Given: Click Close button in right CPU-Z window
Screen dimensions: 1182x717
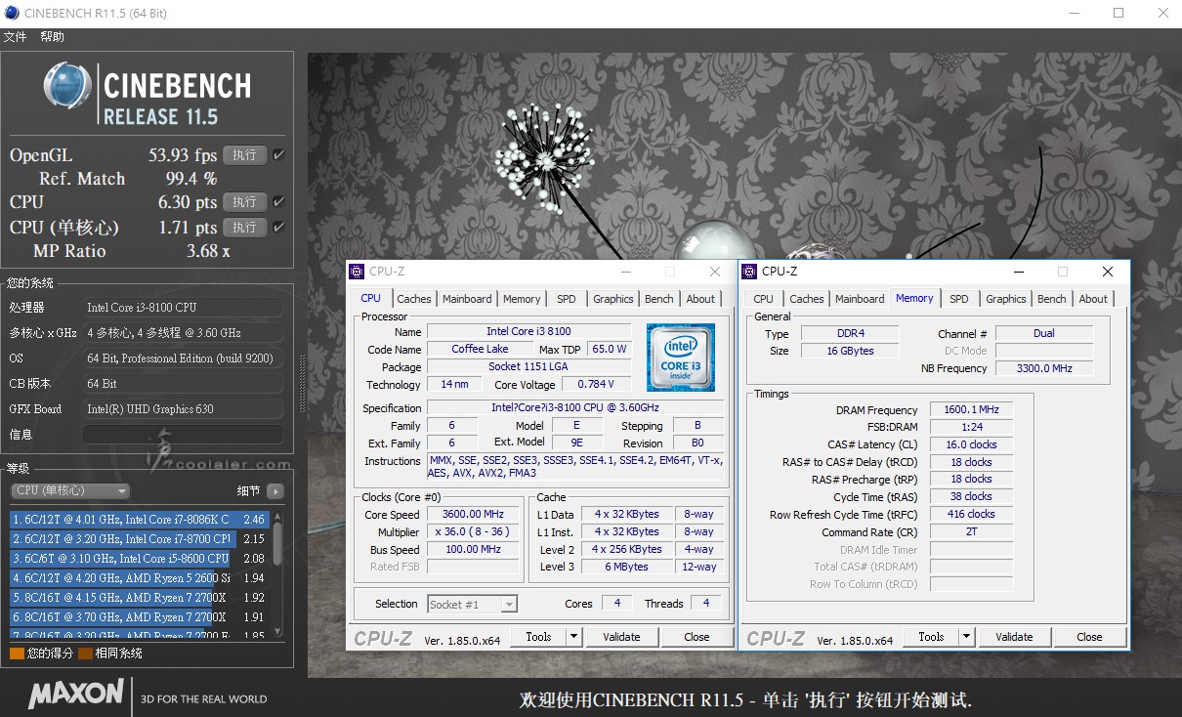Looking at the screenshot, I should click(x=1089, y=637).
